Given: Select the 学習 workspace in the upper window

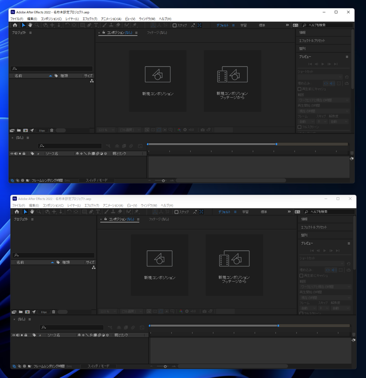Looking at the screenshot, I should (x=244, y=25).
